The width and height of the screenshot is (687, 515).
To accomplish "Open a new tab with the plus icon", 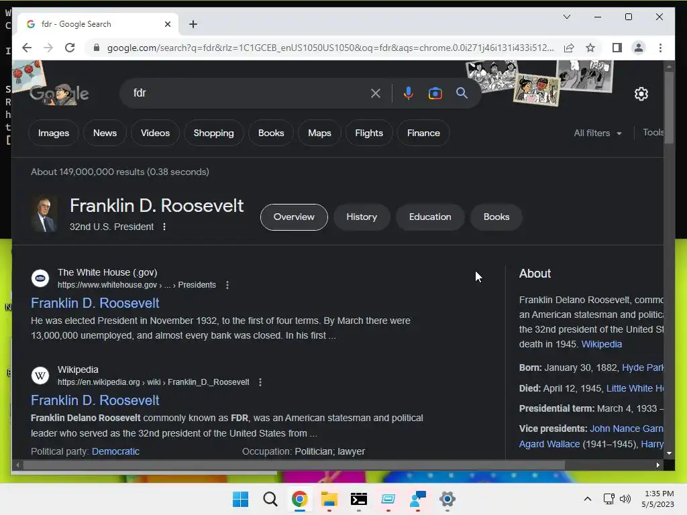I will click(193, 24).
